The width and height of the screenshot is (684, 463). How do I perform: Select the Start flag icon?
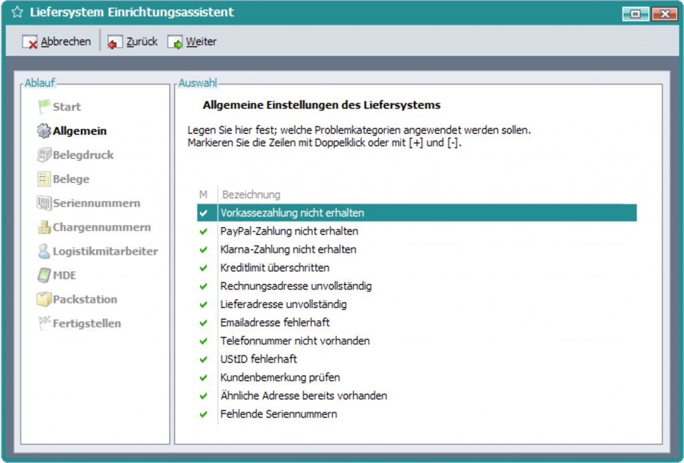point(44,107)
